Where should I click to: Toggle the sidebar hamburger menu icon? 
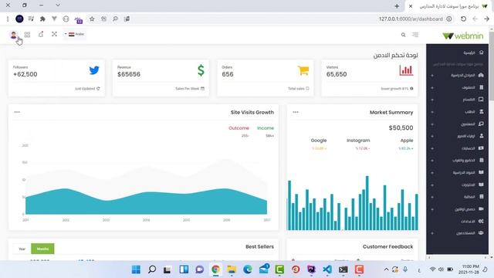pyautogui.click(x=415, y=35)
